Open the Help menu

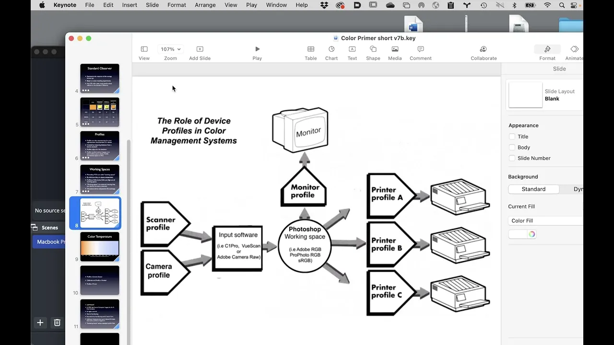click(302, 5)
